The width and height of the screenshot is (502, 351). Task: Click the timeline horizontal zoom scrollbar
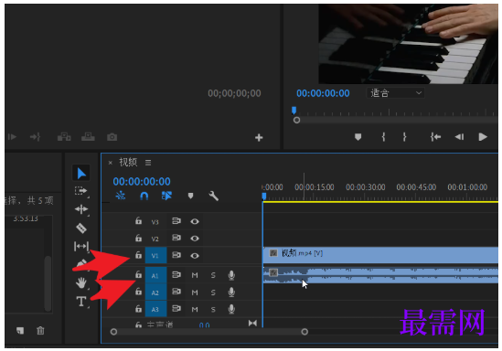pyautogui.click(x=209, y=332)
